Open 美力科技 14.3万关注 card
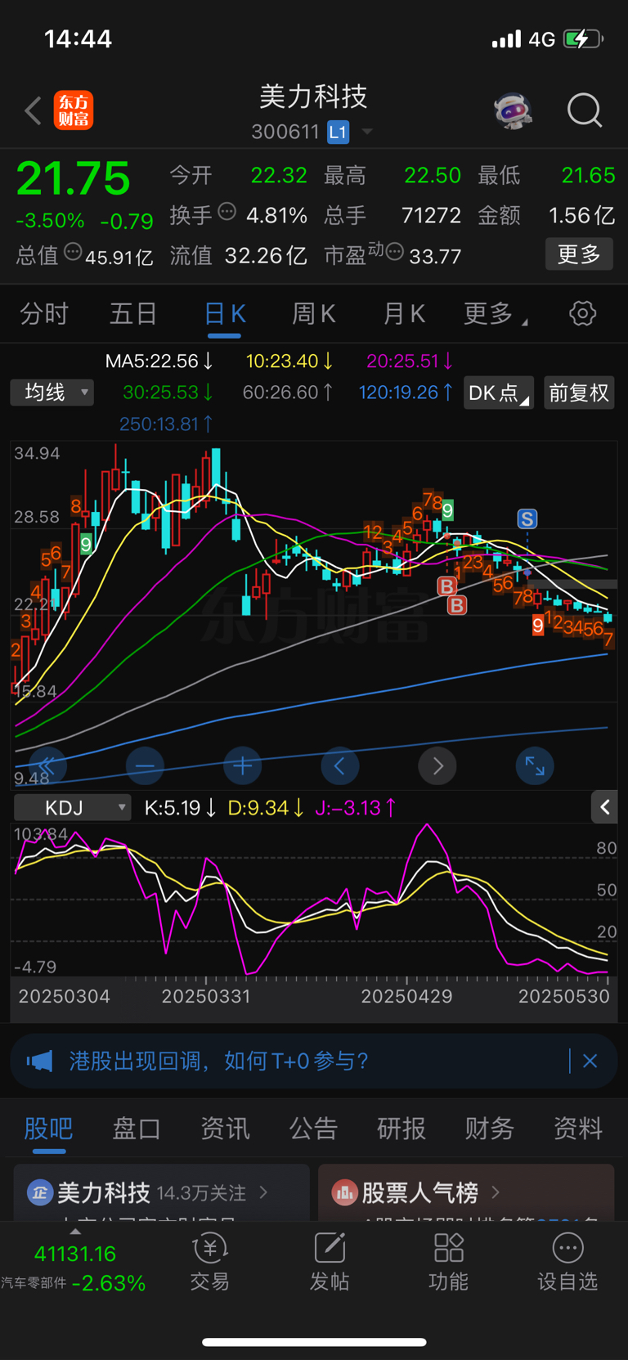 tap(162, 1193)
